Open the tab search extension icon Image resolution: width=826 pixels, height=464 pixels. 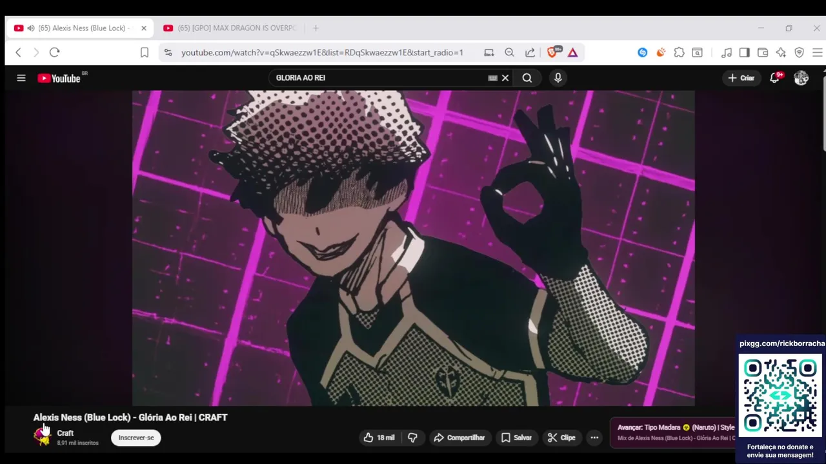coord(697,53)
